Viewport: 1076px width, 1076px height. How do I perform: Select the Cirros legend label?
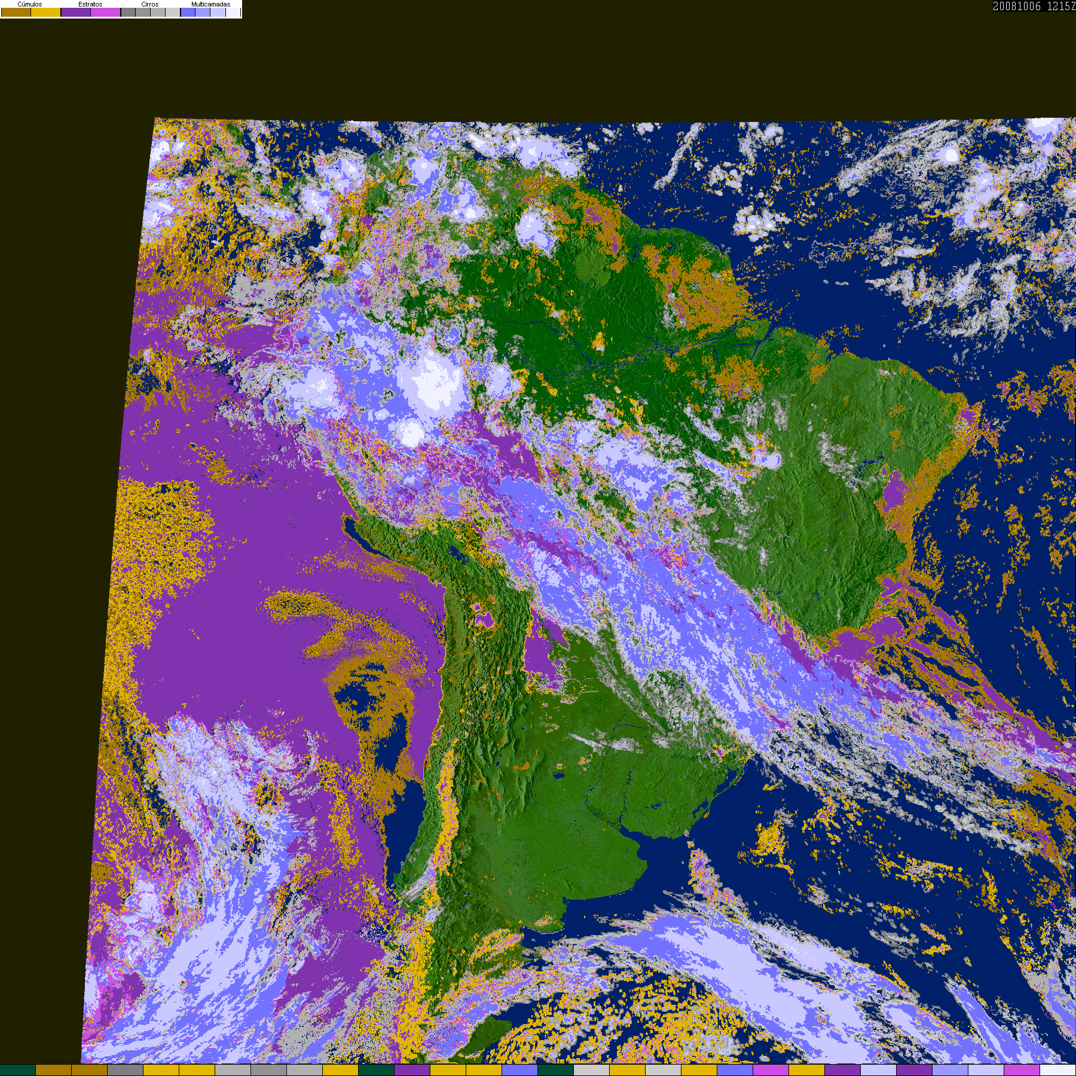pyautogui.click(x=149, y=4)
